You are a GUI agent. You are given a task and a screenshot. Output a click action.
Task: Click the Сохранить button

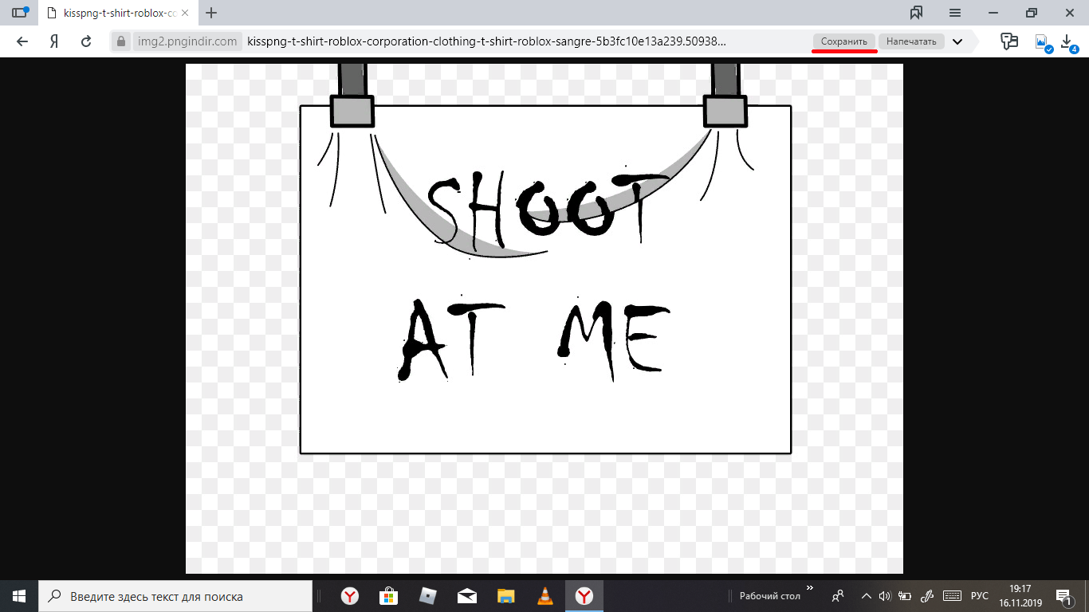point(844,41)
